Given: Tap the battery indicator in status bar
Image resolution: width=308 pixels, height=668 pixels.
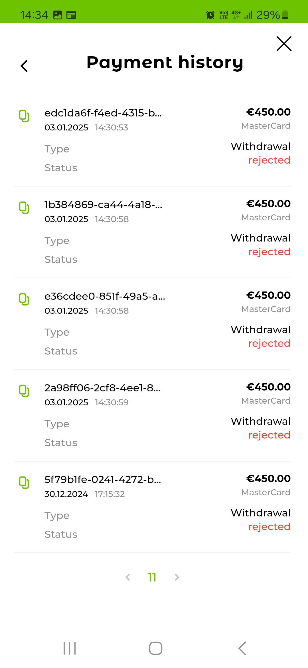Looking at the screenshot, I should coord(285,15).
